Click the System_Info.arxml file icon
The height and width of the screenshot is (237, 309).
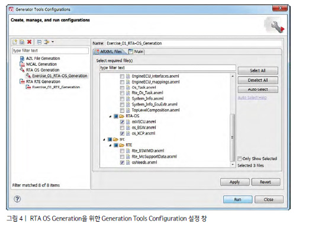[x=128, y=98]
